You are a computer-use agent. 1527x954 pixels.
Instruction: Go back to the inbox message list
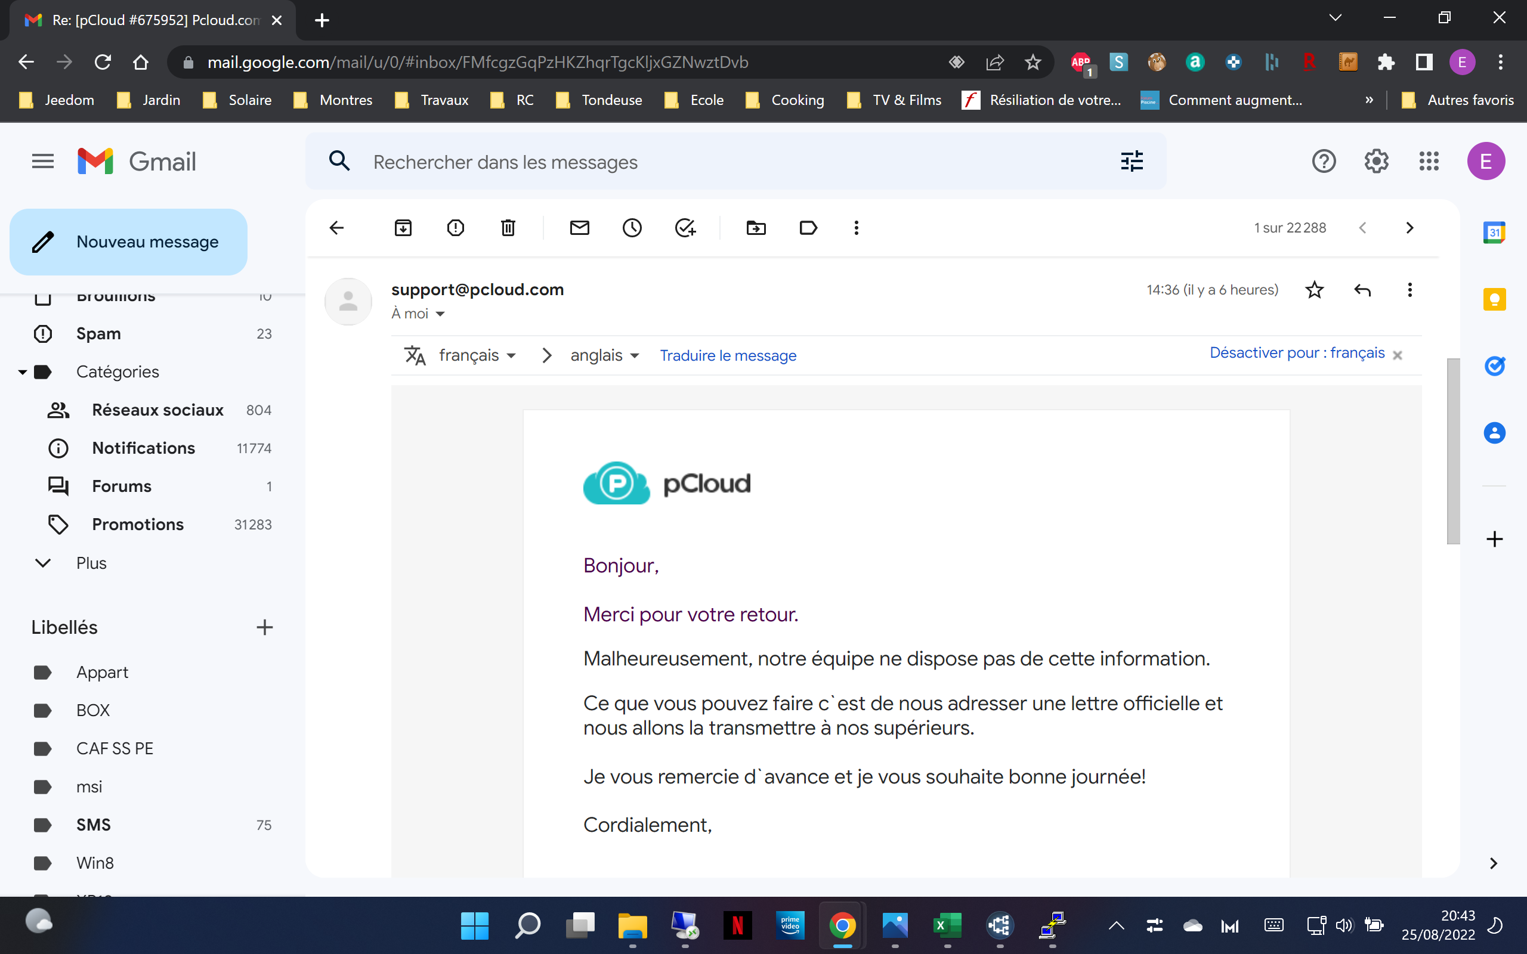(x=337, y=228)
